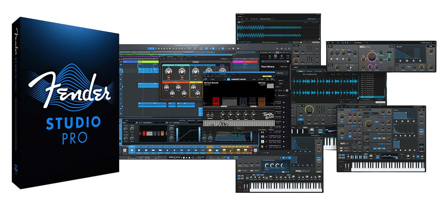Click the red pedal on the Ambient Wash pedalboard

216,101
